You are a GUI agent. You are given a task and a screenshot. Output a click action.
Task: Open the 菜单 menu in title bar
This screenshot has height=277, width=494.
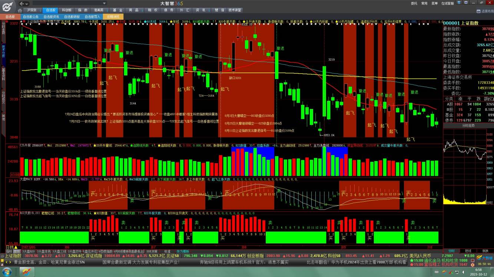pos(435,3)
